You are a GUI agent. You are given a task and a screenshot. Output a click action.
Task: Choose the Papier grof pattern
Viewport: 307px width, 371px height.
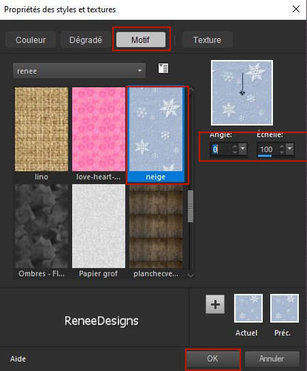point(99,226)
